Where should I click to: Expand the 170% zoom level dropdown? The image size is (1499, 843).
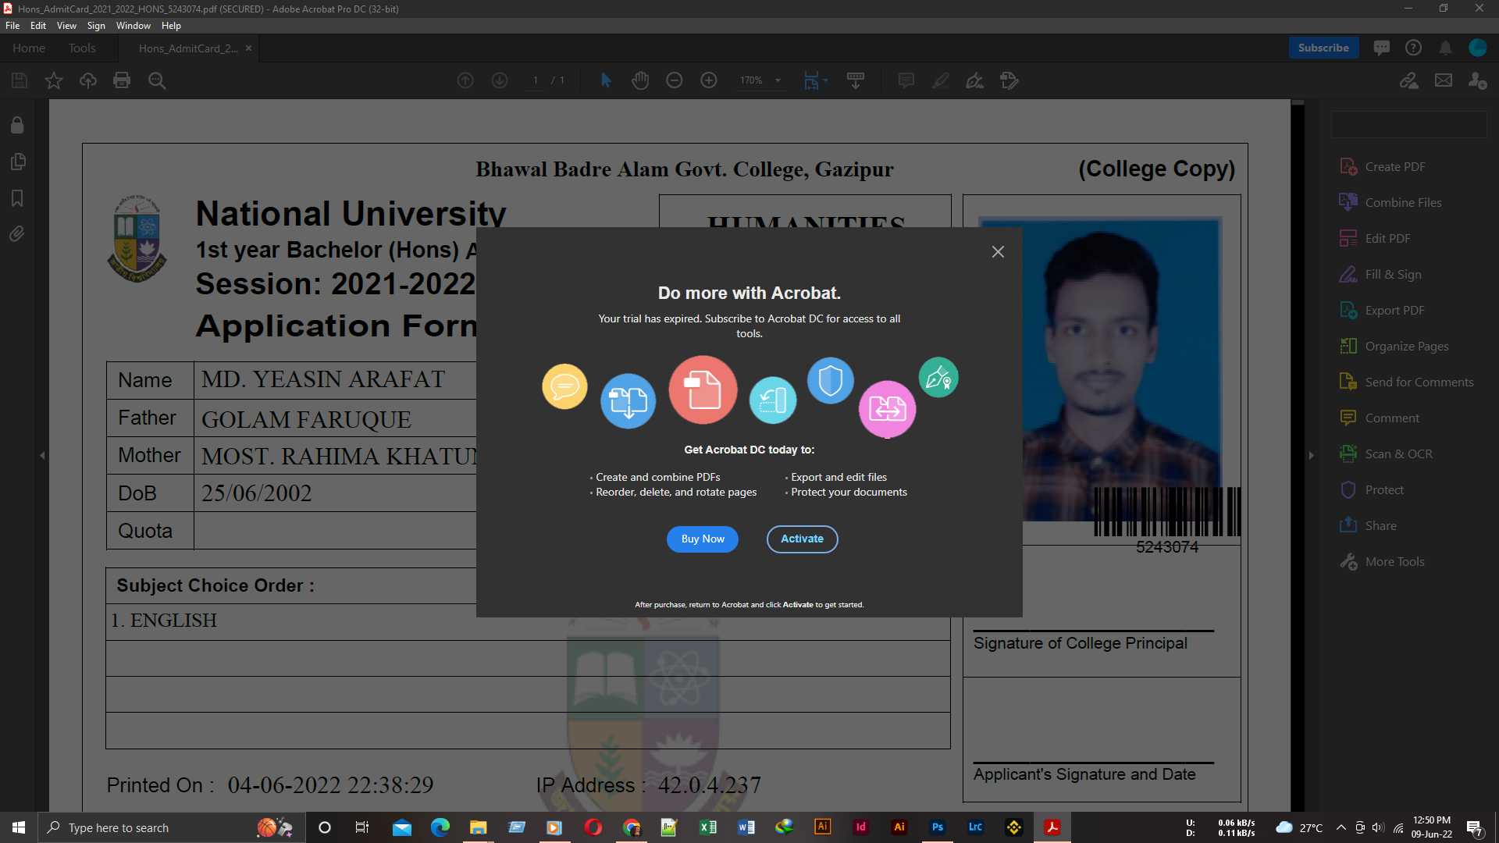778,80
